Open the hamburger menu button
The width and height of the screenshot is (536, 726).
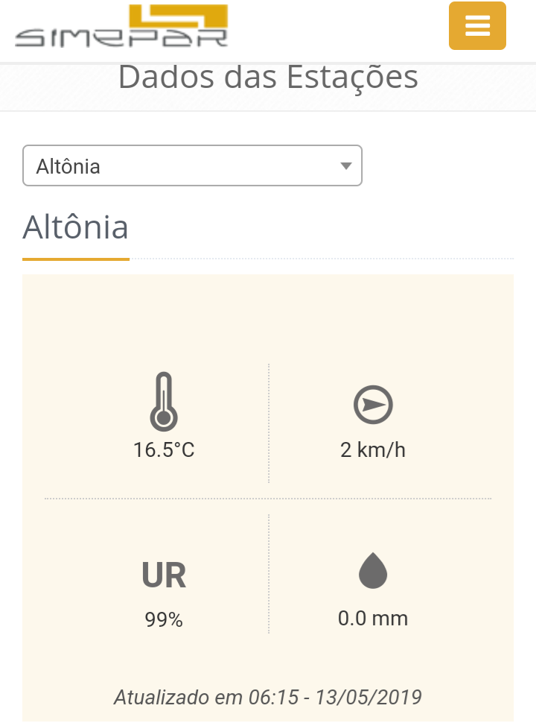coord(477,25)
